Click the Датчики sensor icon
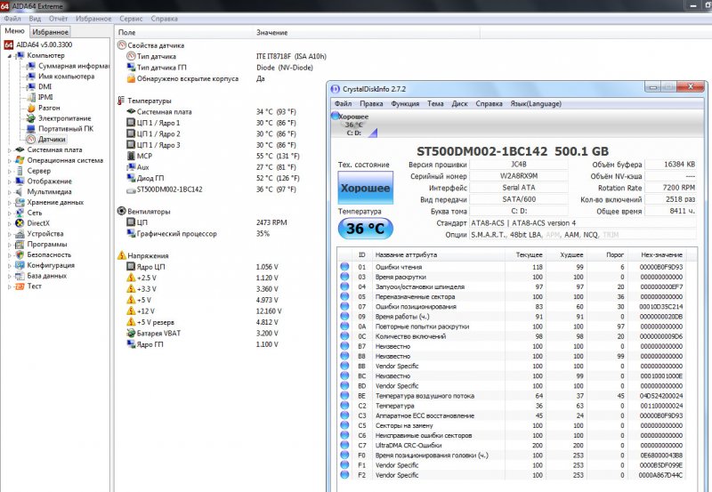 pyautogui.click(x=31, y=140)
